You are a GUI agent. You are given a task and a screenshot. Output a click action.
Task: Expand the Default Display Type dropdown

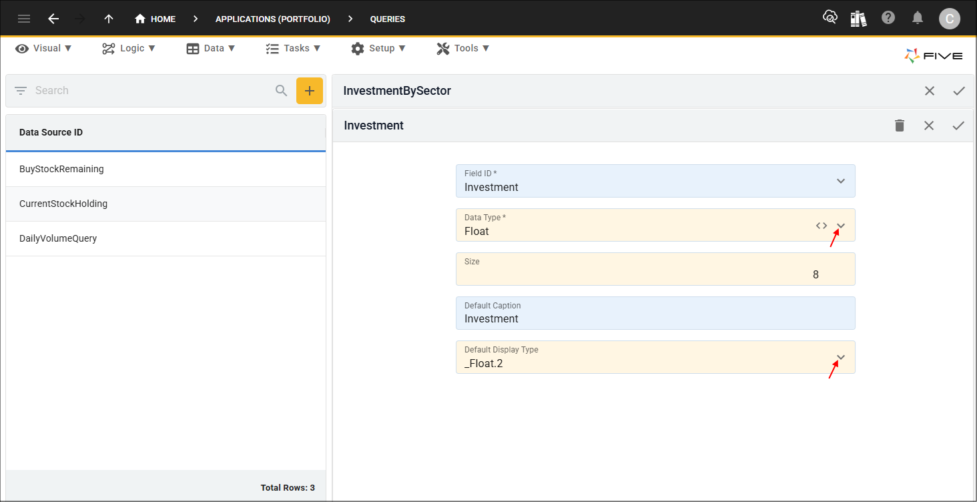pos(841,357)
